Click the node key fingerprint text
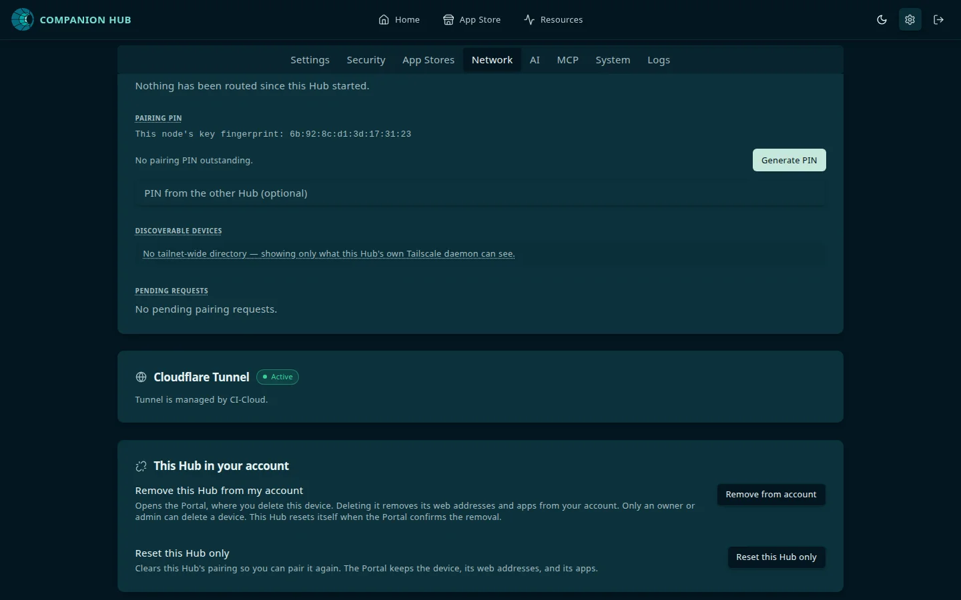 point(273,134)
